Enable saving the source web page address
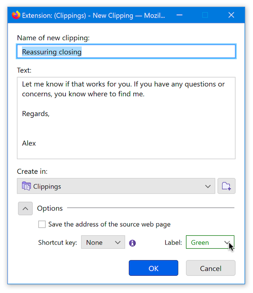 point(42,224)
